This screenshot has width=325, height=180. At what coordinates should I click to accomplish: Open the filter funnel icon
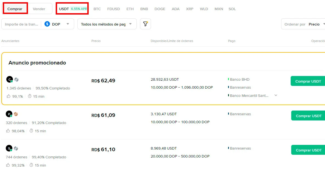[145, 24]
